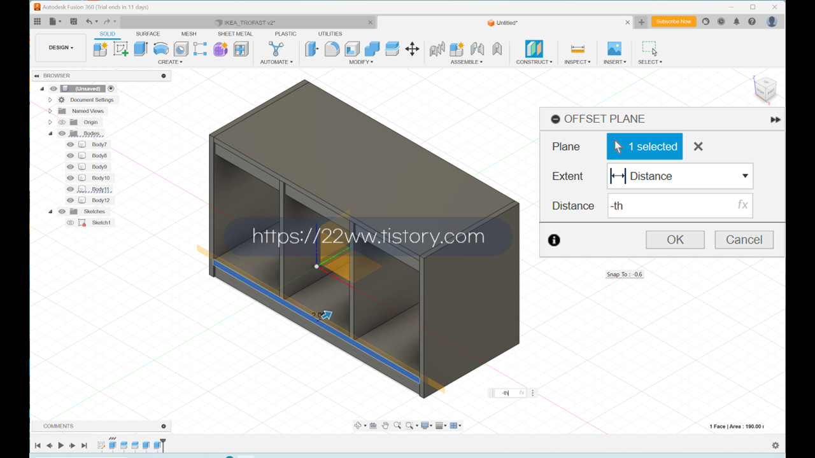Select the Extrude tool
This screenshot has width=815, height=458.
(141, 49)
